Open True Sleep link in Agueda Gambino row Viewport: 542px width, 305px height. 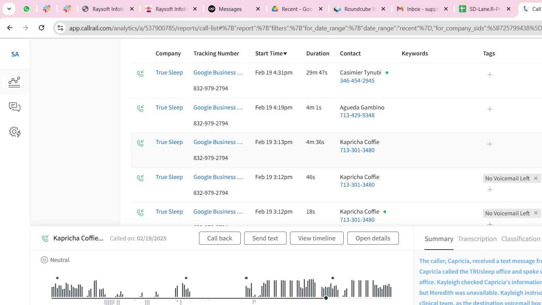coord(169,107)
